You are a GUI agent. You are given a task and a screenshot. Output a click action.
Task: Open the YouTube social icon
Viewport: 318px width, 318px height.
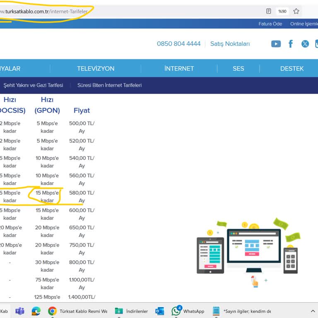pos(276,44)
